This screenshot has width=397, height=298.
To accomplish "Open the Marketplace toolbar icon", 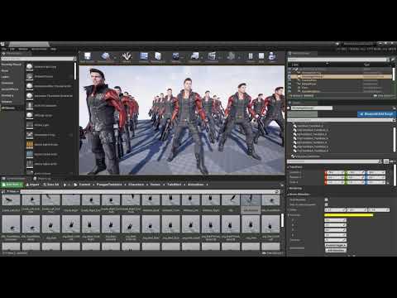I will [158, 56].
